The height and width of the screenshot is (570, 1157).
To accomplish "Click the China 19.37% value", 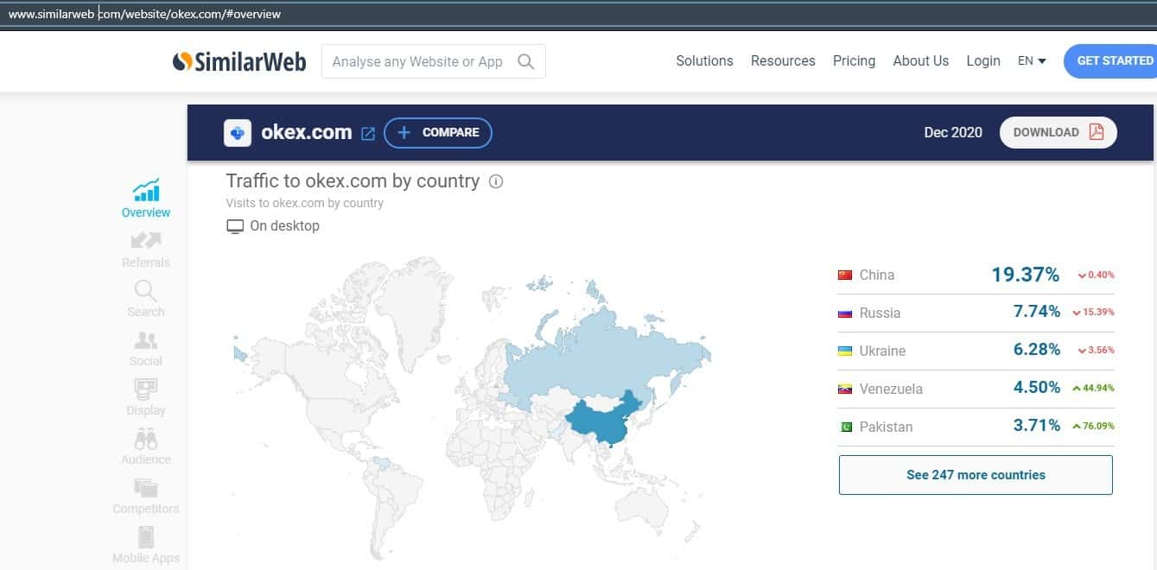I will click(x=1026, y=275).
